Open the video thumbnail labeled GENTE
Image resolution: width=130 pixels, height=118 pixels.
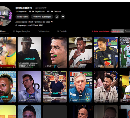[x=106, y=53]
